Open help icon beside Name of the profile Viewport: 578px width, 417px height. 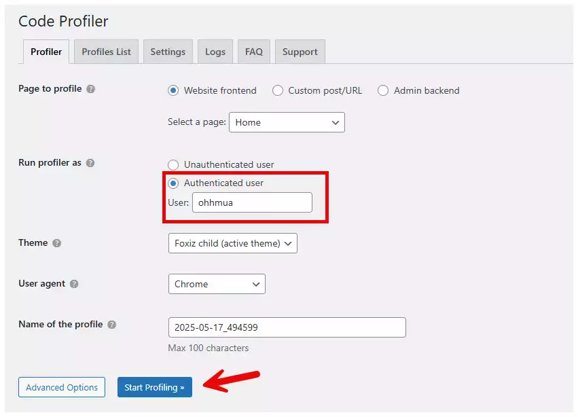(111, 325)
